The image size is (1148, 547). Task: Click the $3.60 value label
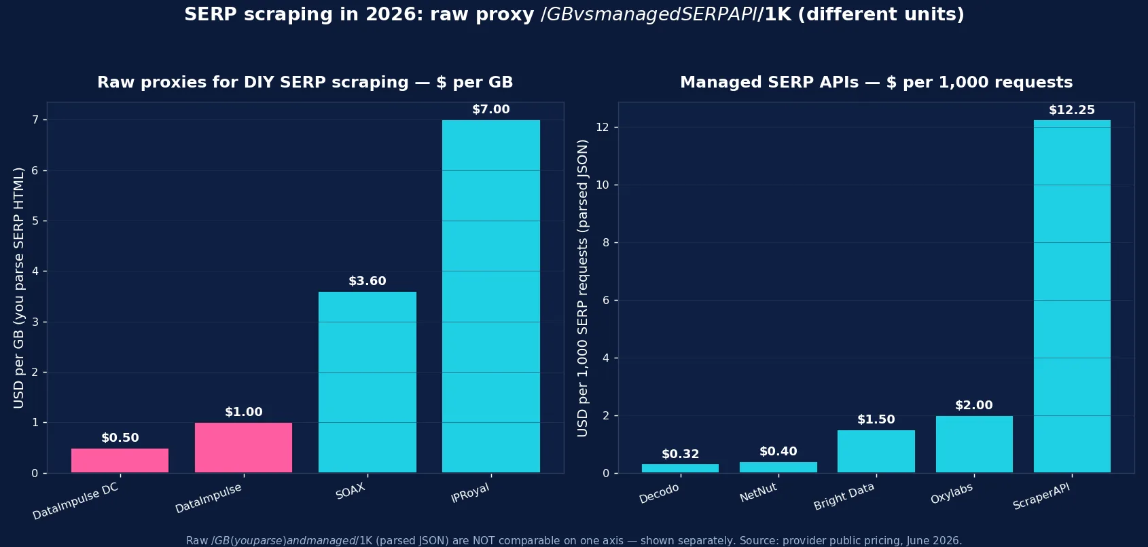[x=367, y=281]
